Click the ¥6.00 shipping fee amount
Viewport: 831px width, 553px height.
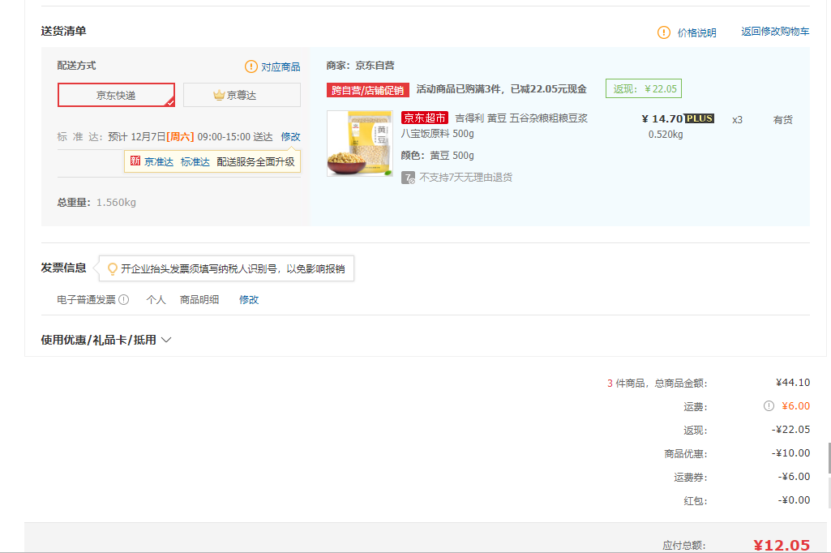pyautogui.click(x=795, y=405)
